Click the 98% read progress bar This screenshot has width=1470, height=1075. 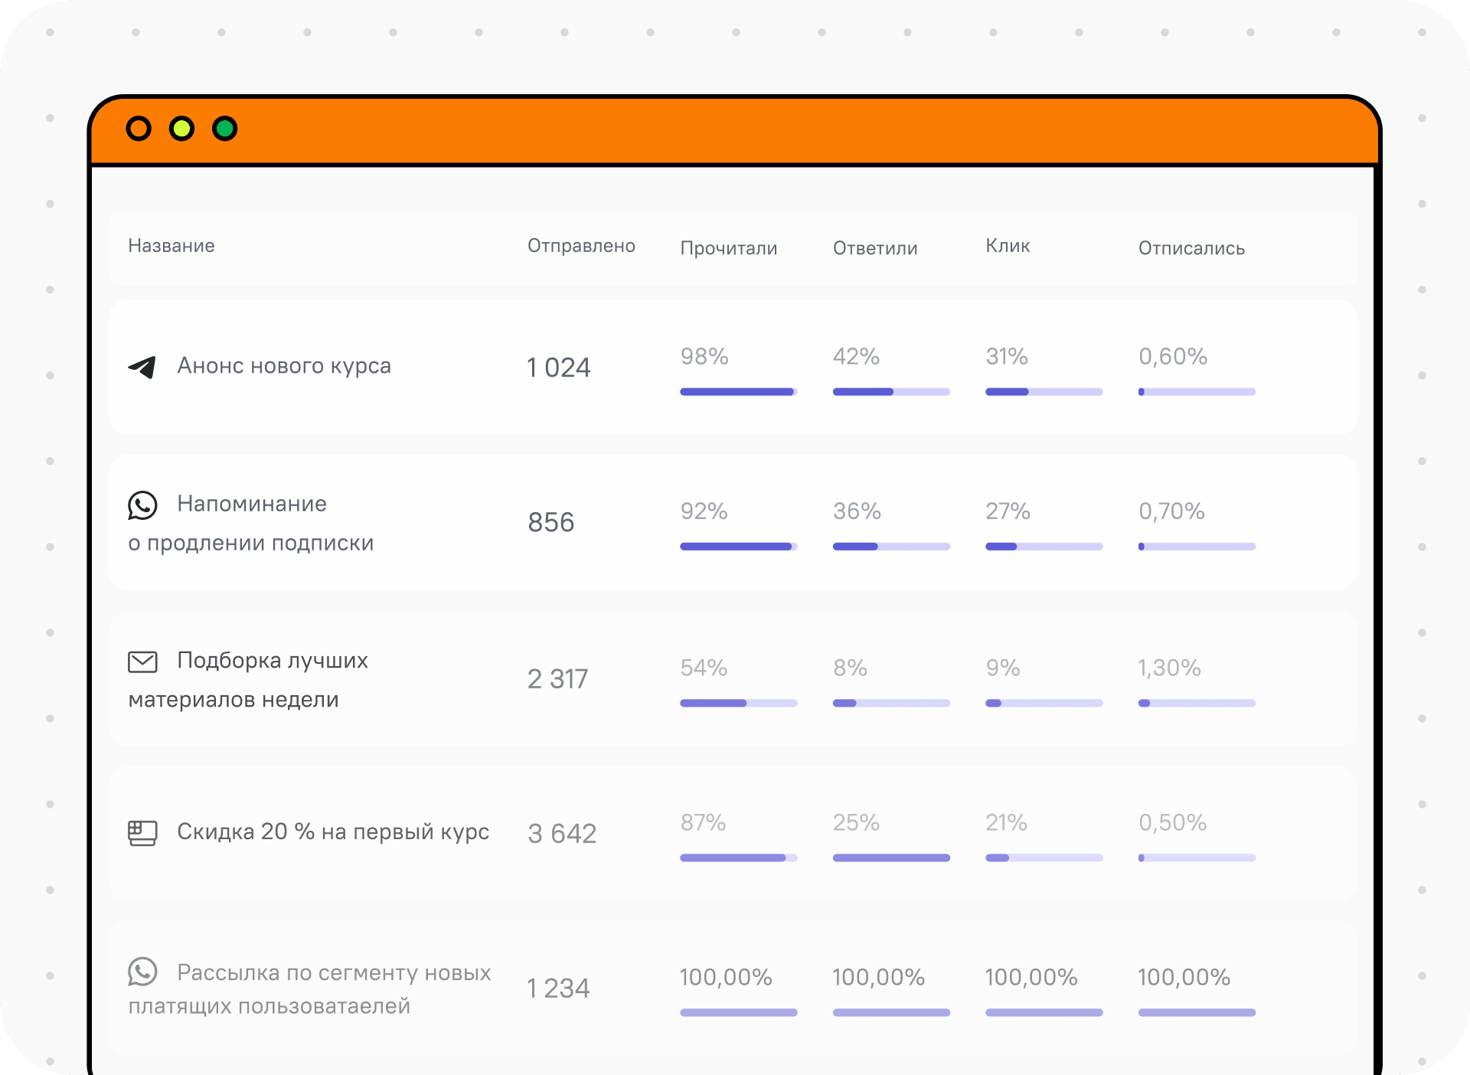coord(738,392)
